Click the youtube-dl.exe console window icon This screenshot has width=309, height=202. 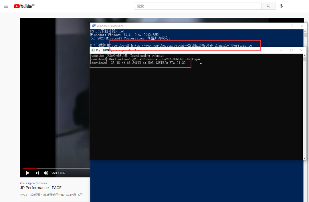tap(93, 50)
